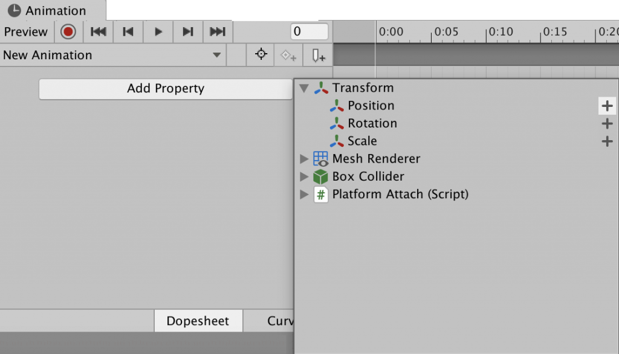The image size is (619, 354).
Task: Expand the Platform Attach (Script) properties
Action: click(303, 195)
